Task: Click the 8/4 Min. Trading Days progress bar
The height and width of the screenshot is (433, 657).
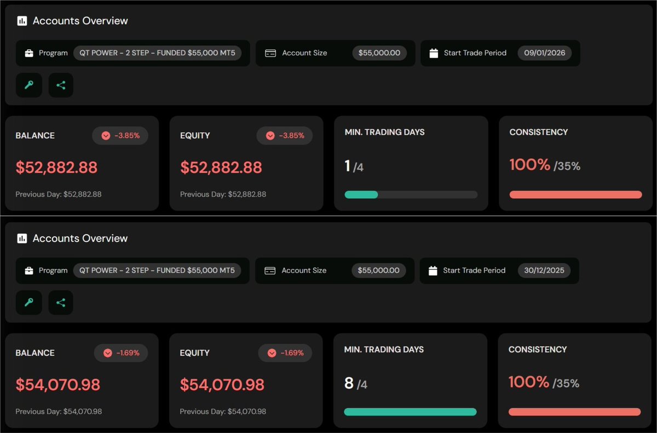Action: pyautogui.click(x=410, y=412)
